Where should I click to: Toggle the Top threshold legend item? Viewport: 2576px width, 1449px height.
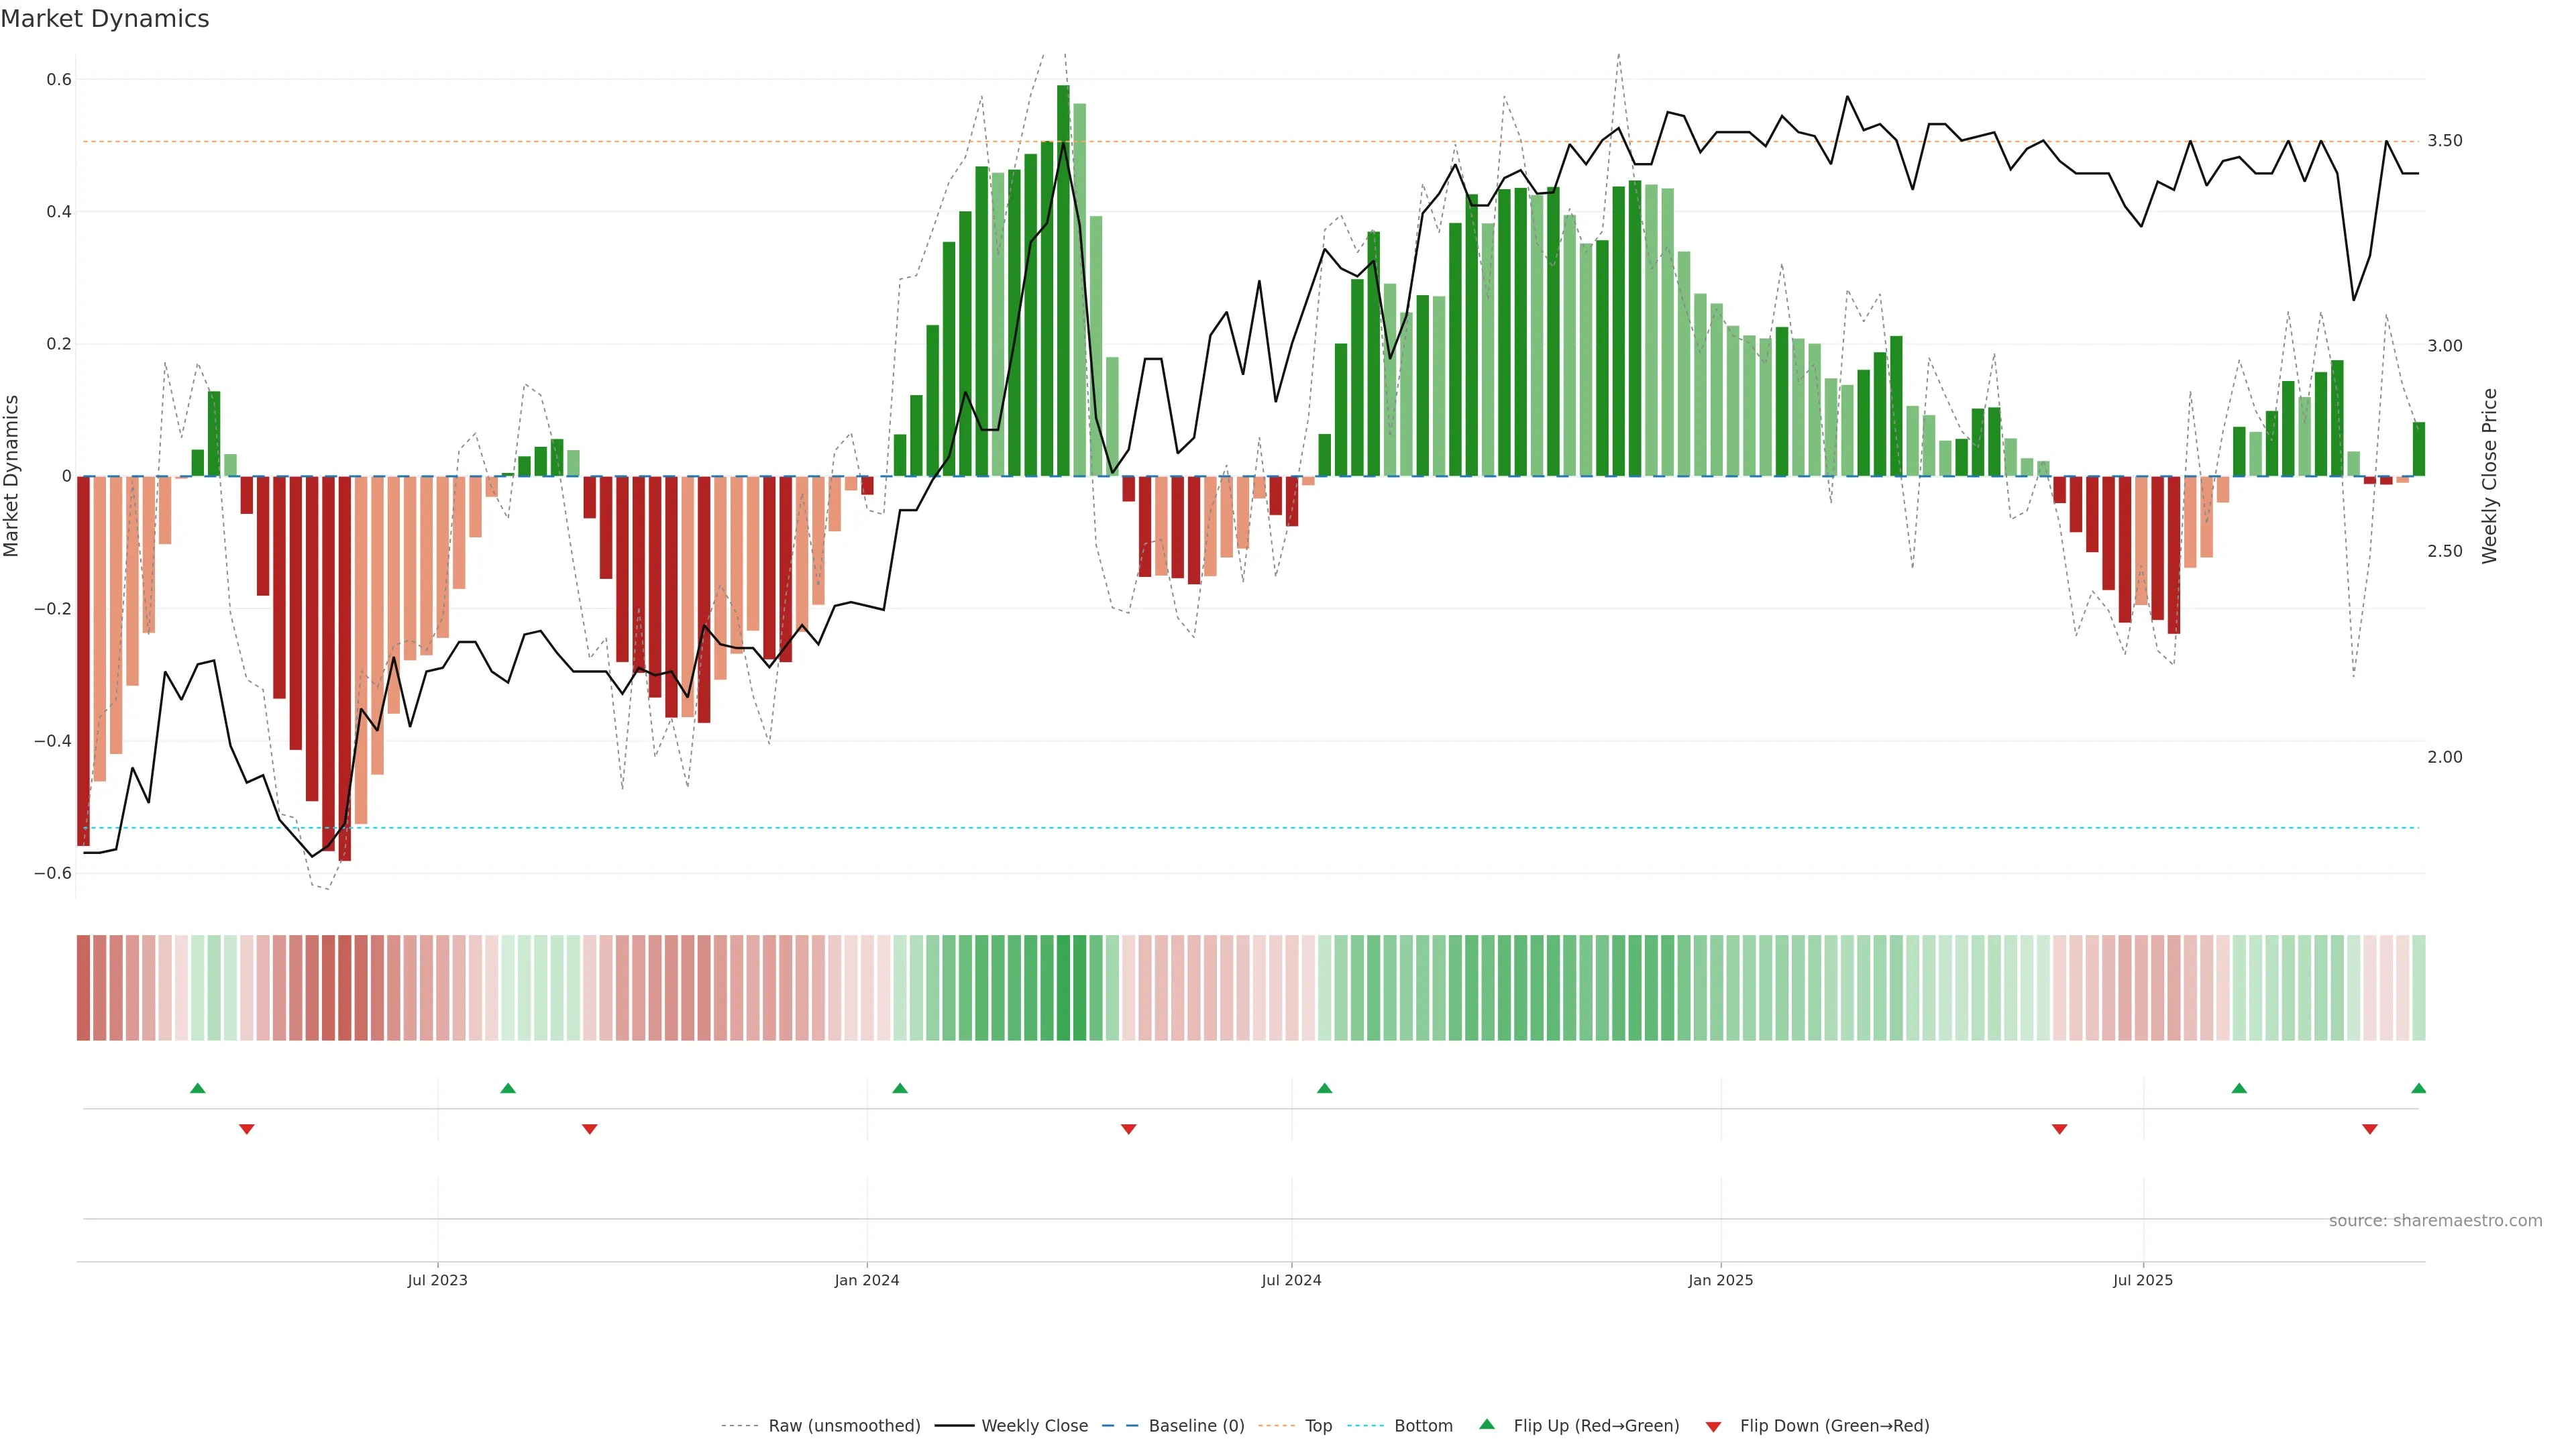pyautogui.click(x=1318, y=1426)
